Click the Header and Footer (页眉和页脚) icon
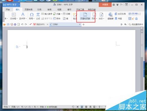147x111 pixels. 85,16
